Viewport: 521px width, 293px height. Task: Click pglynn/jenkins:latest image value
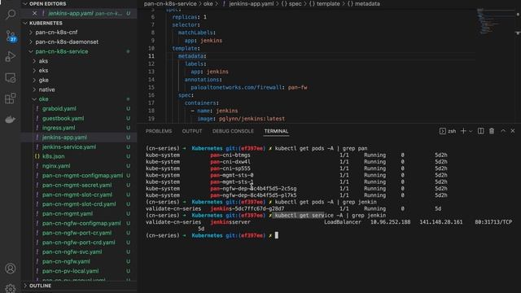coord(252,119)
